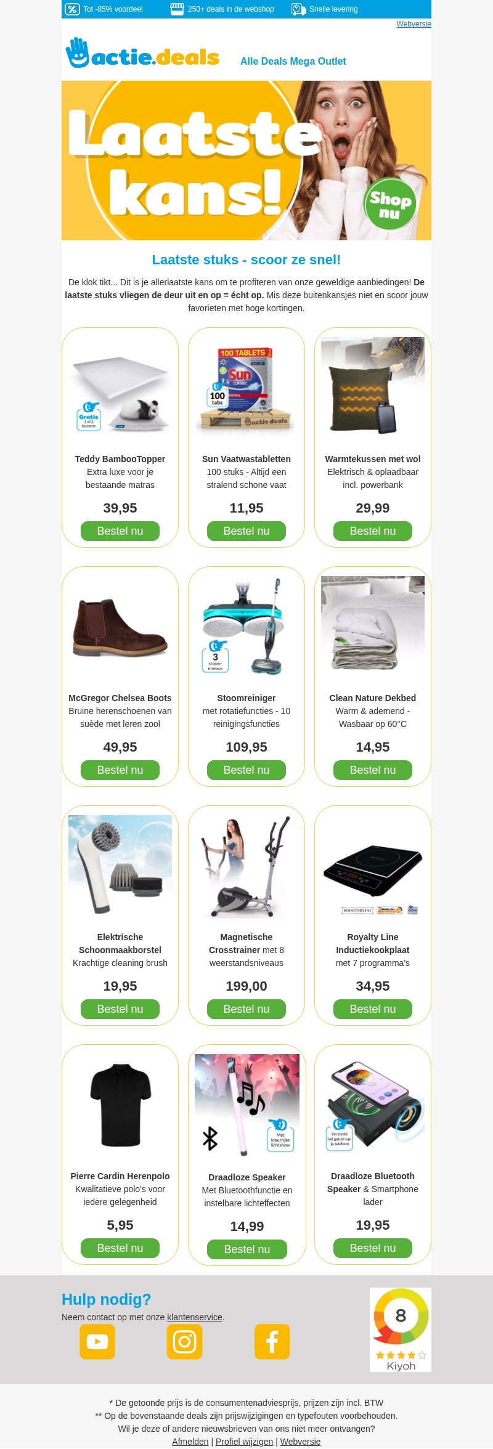Open the McGregor Chelsea Boots product image
493x1449 pixels.
point(120,628)
